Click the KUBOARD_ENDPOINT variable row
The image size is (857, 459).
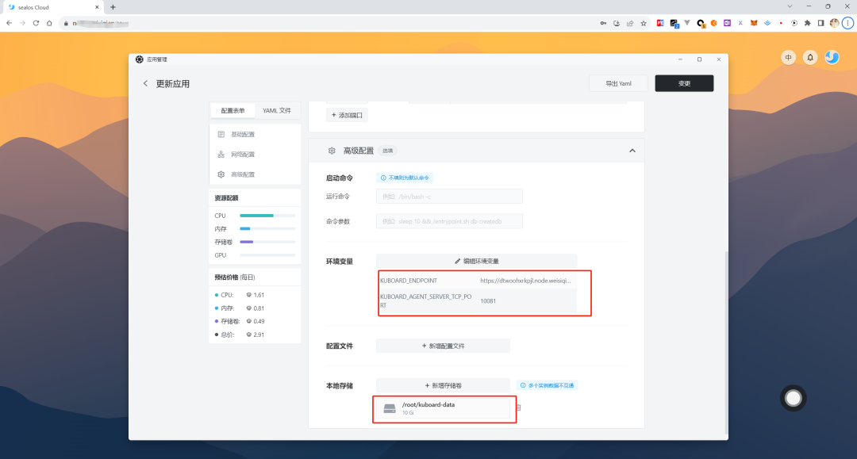pos(478,281)
